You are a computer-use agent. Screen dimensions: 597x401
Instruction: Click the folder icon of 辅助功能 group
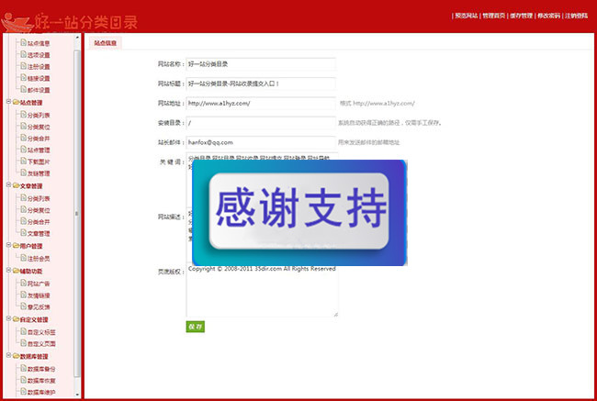16,271
